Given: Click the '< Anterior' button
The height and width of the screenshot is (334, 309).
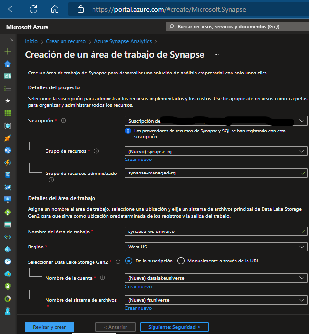Looking at the screenshot, I should pyautogui.click(x=115, y=327).
